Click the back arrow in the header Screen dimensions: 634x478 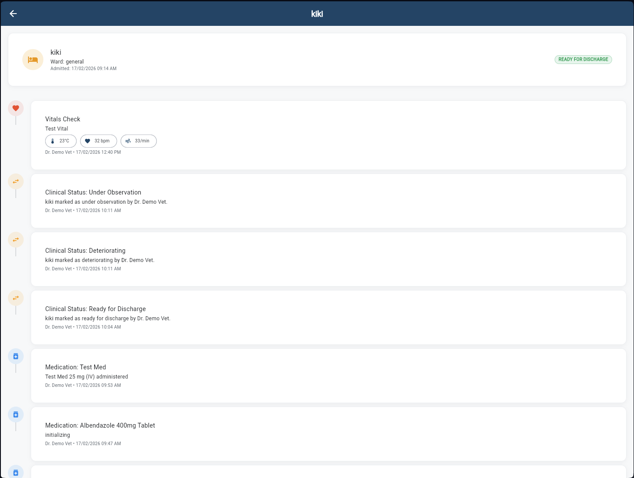(13, 14)
